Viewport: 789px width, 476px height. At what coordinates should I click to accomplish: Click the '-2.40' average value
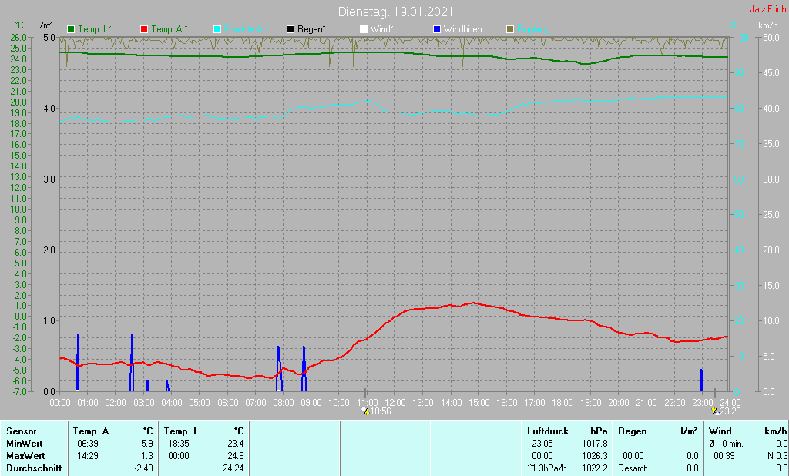(143, 468)
